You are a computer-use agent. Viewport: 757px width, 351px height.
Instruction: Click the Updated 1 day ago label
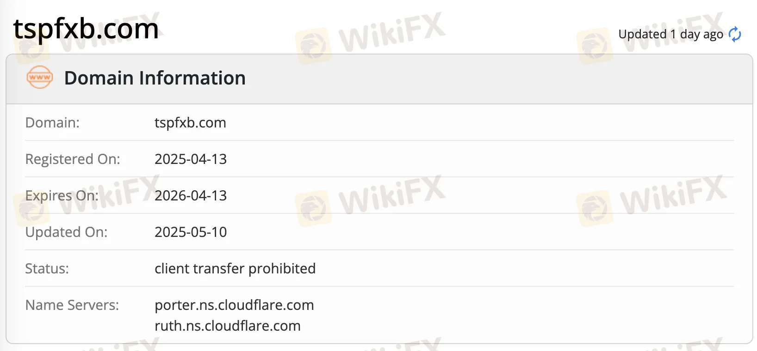click(670, 34)
